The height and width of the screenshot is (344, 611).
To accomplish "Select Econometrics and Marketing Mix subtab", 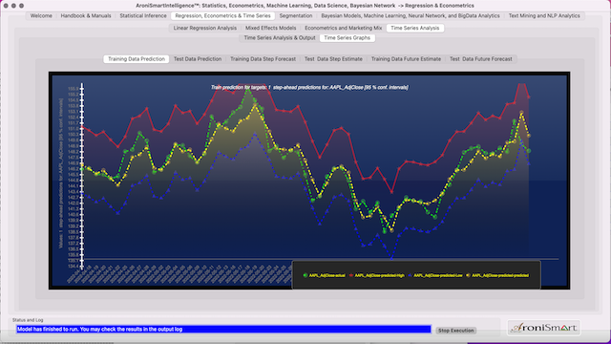I will 344,28.
